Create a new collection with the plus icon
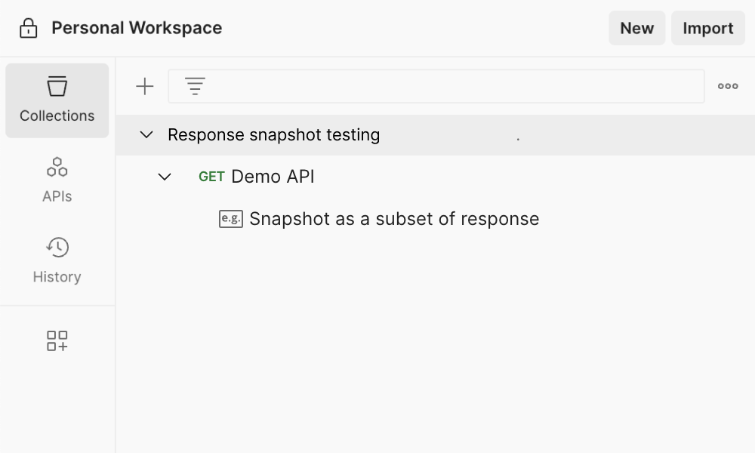The height and width of the screenshot is (453, 755). 143,85
